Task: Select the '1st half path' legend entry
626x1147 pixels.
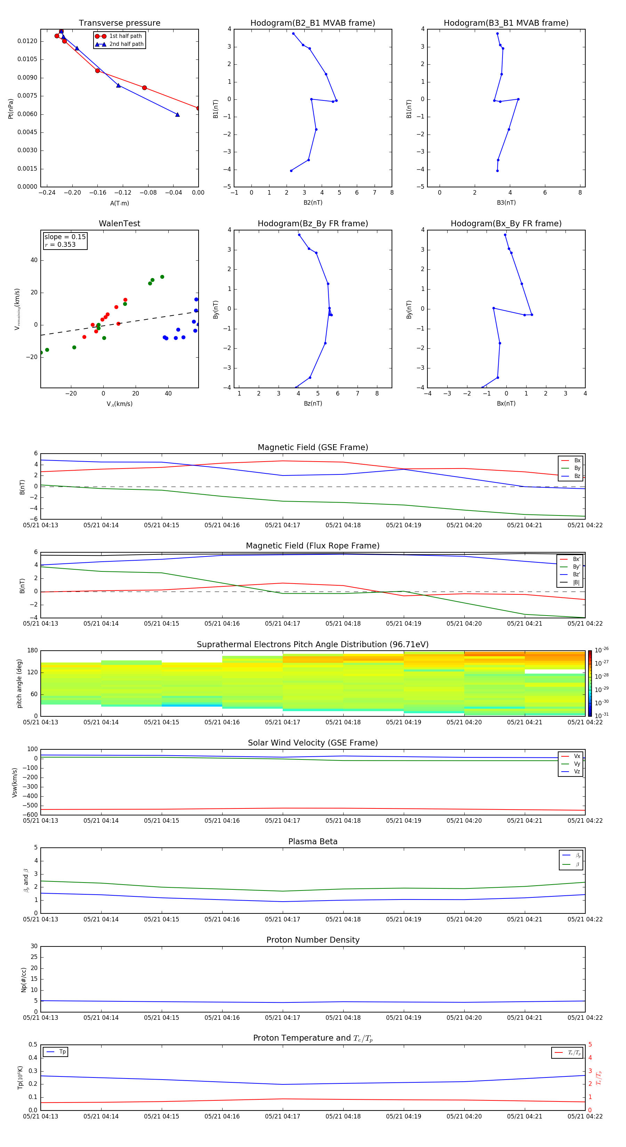Action: 119,36
